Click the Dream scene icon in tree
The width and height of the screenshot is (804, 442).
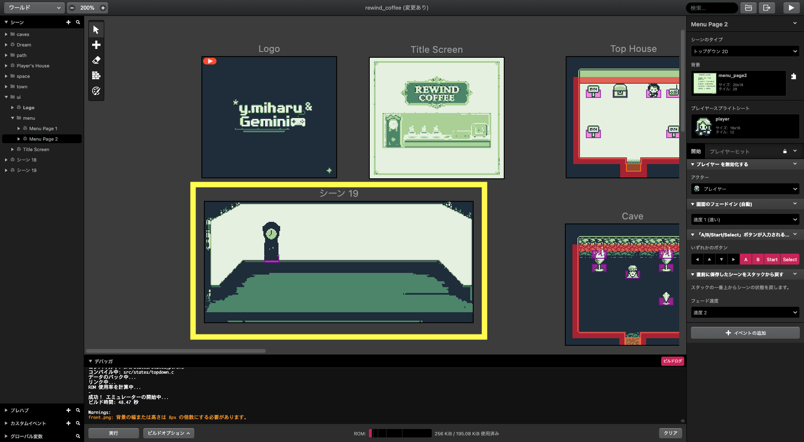tap(13, 45)
